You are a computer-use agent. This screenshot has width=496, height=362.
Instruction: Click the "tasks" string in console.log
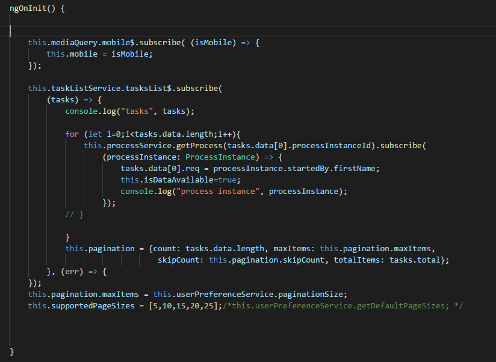tap(137, 111)
